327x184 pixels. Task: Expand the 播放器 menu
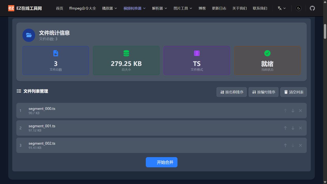[109, 8]
